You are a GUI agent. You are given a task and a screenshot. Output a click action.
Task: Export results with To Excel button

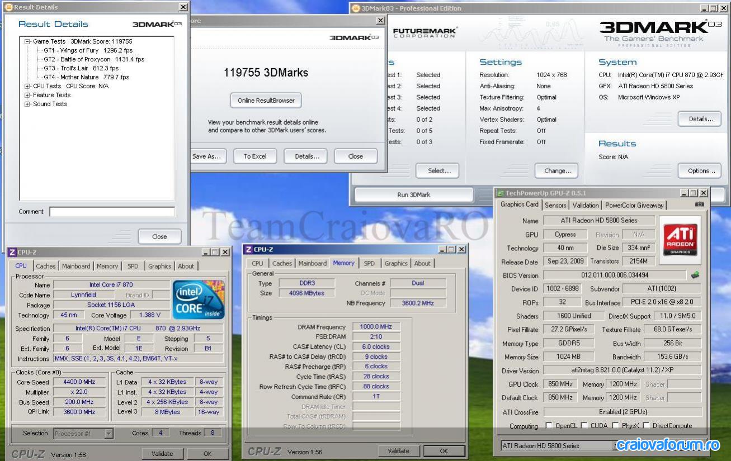(x=255, y=156)
